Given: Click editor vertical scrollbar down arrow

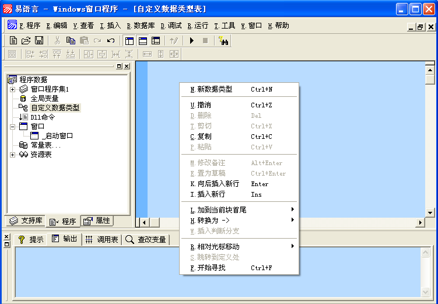Looking at the screenshot, I should coord(430,213).
